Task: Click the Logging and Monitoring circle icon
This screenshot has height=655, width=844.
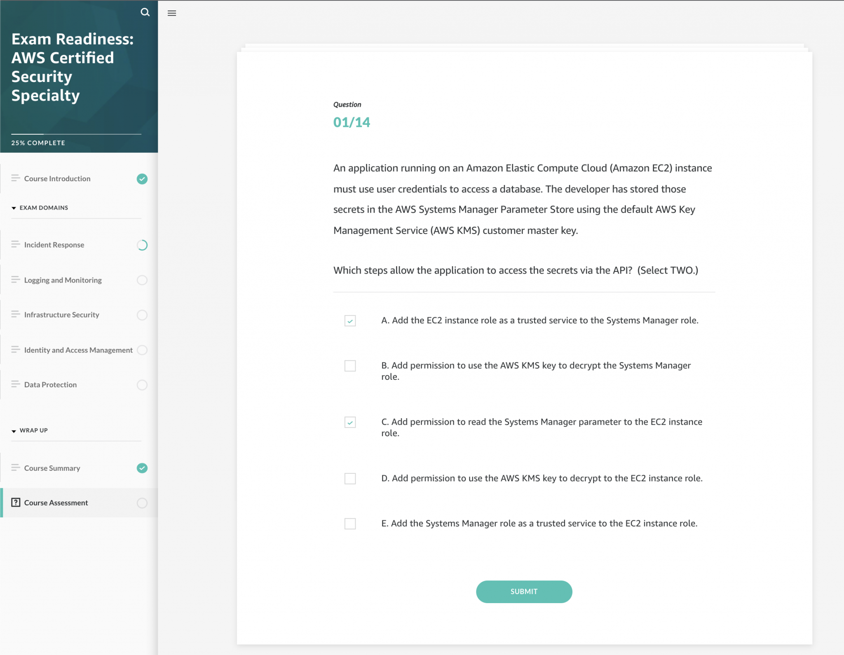Action: [x=142, y=280]
